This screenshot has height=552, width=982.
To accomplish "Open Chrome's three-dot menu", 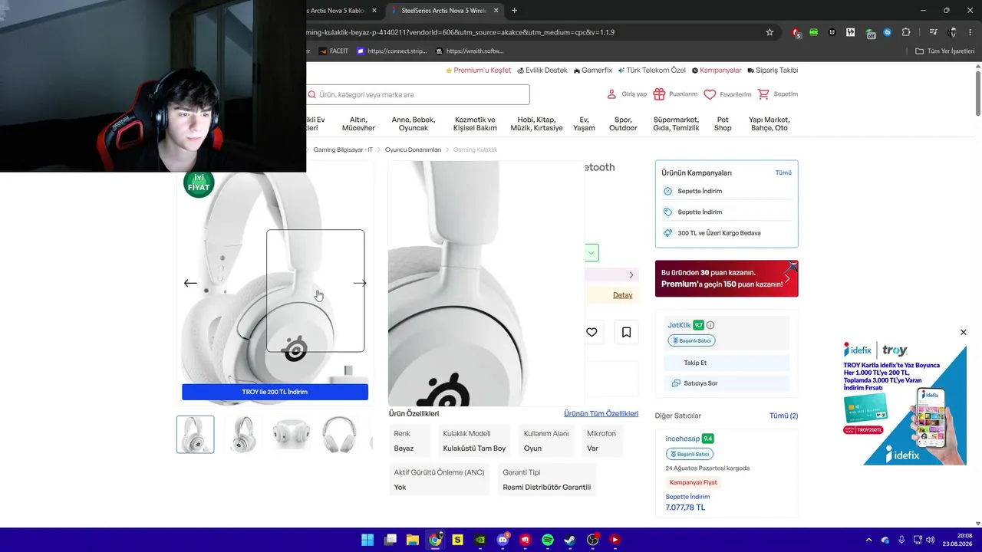I will click(x=971, y=32).
